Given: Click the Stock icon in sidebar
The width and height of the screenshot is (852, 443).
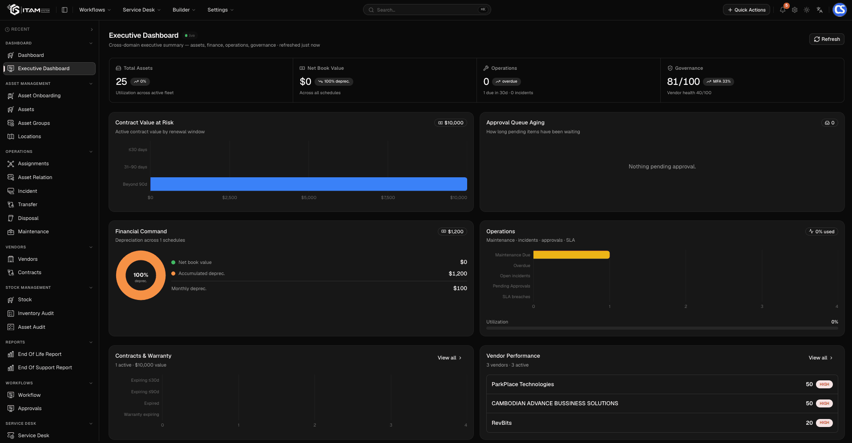Looking at the screenshot, I should pyautogui.click(x=11, y=299).
